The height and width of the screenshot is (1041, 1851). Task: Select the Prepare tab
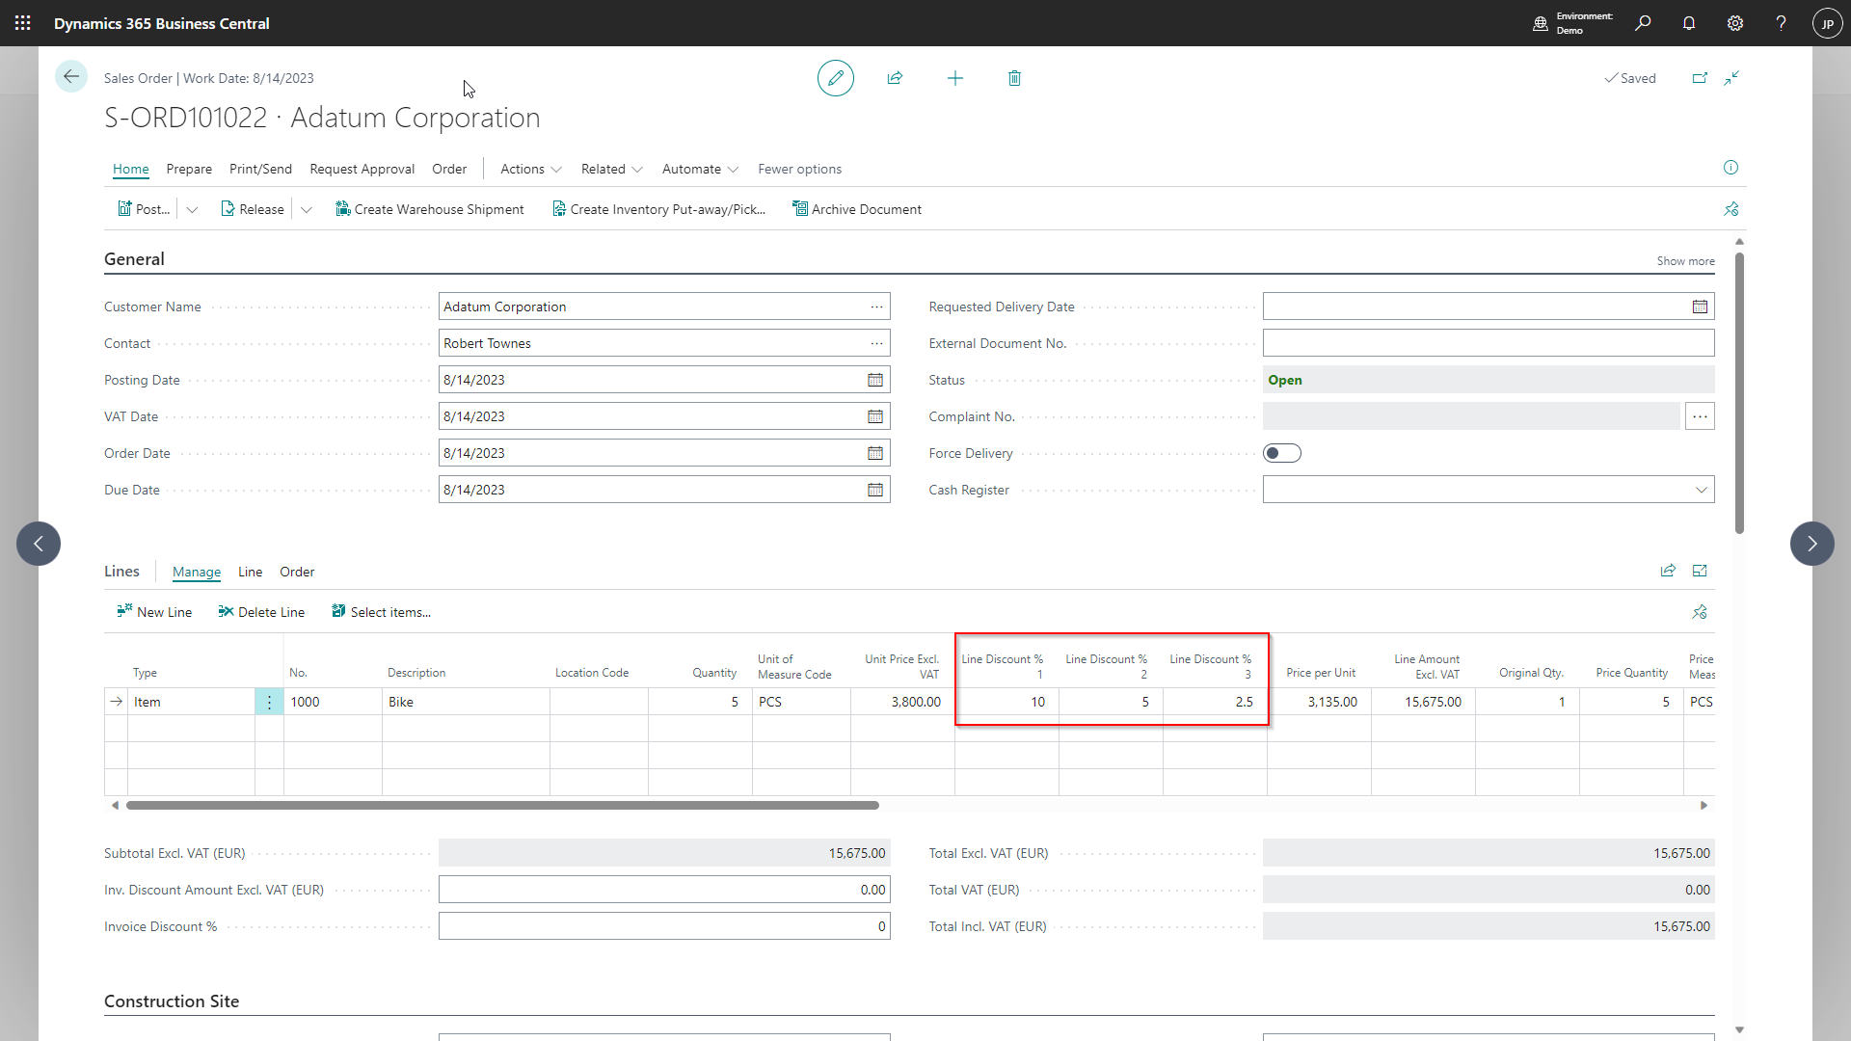click(x=188, y=168)
